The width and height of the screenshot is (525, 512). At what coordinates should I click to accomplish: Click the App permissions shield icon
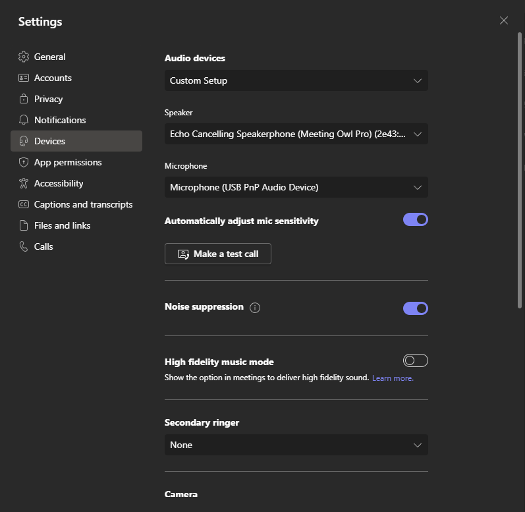(24, 162)
